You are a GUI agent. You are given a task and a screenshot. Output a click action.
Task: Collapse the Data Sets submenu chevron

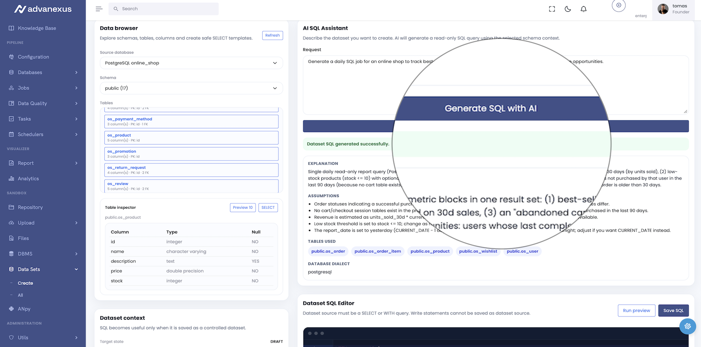pos(76,269)
